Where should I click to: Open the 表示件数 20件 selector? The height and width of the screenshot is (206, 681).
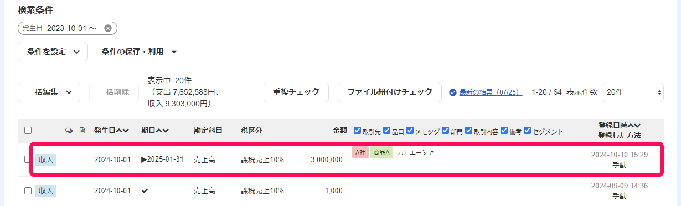pyautogui.click(x=632, y=92)
